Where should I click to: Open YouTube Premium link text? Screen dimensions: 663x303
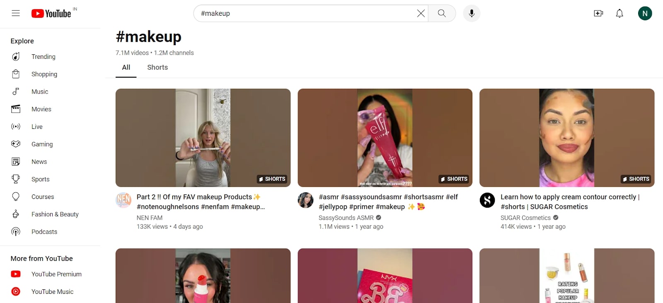point(56,274)
